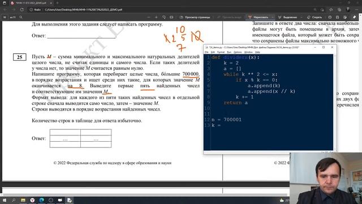Show site info for the Файл indicator

35,10
